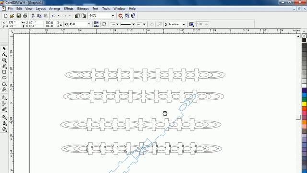Open the outline line style dropdown
This screenshot has width=307, height=173.
133,24
